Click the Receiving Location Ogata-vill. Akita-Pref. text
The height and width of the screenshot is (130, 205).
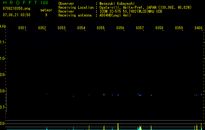[x=145, y=7]
